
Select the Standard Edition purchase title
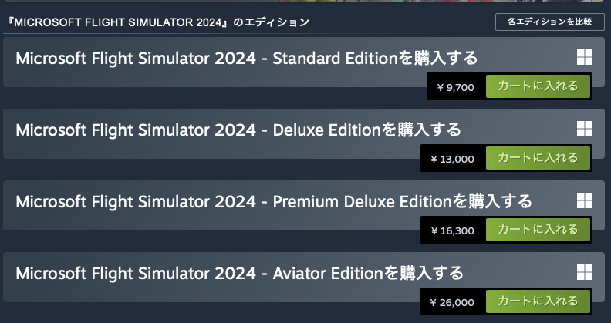246,59
